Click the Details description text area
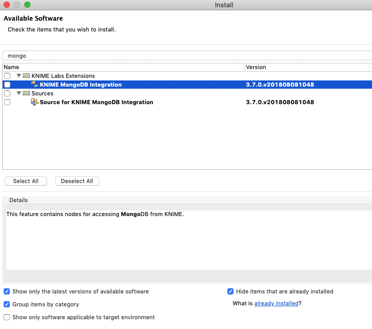This screenshot has width=372, height=329. (189, 240)
